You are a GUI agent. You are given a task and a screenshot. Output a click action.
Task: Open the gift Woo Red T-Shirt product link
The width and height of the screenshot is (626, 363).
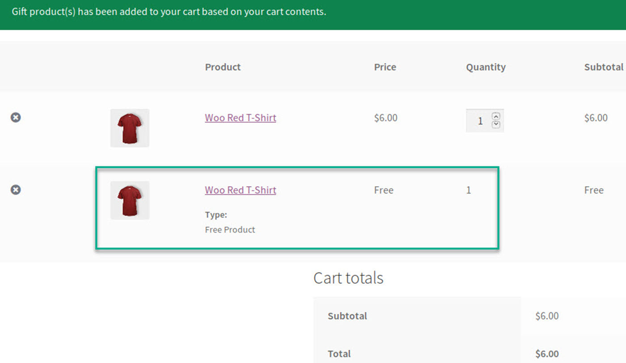coord(240,190)
